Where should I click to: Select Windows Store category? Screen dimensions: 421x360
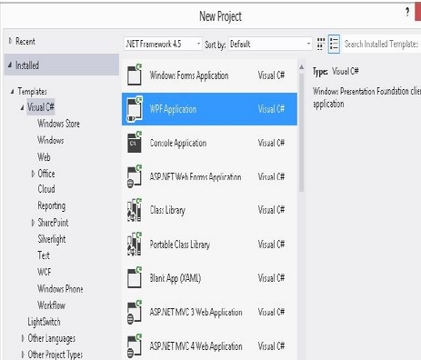point(59,124)
